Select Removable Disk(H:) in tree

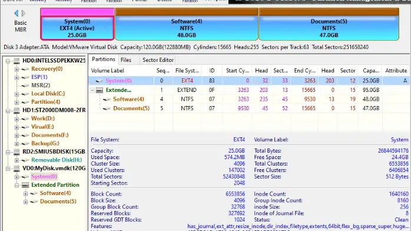57,160
